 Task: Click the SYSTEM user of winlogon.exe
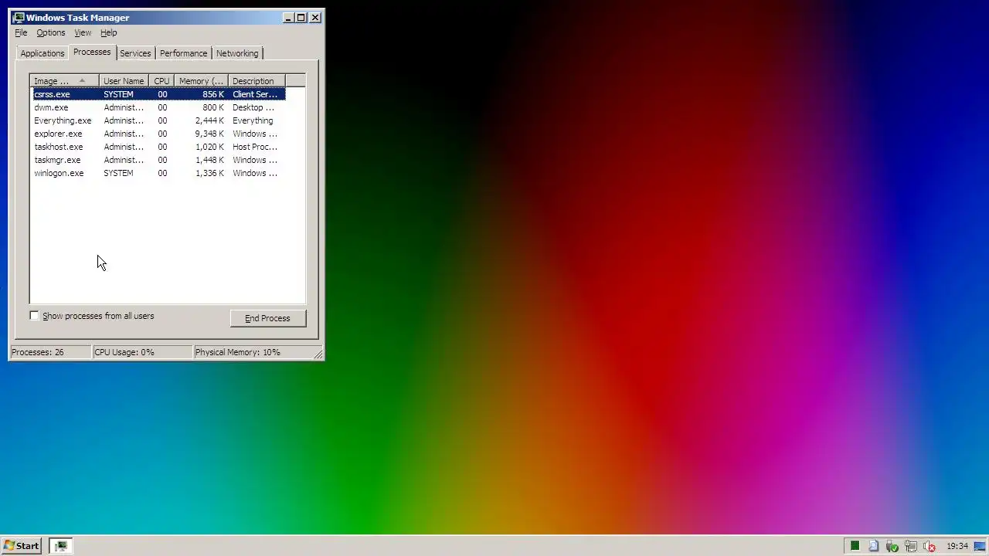(119, 173)
